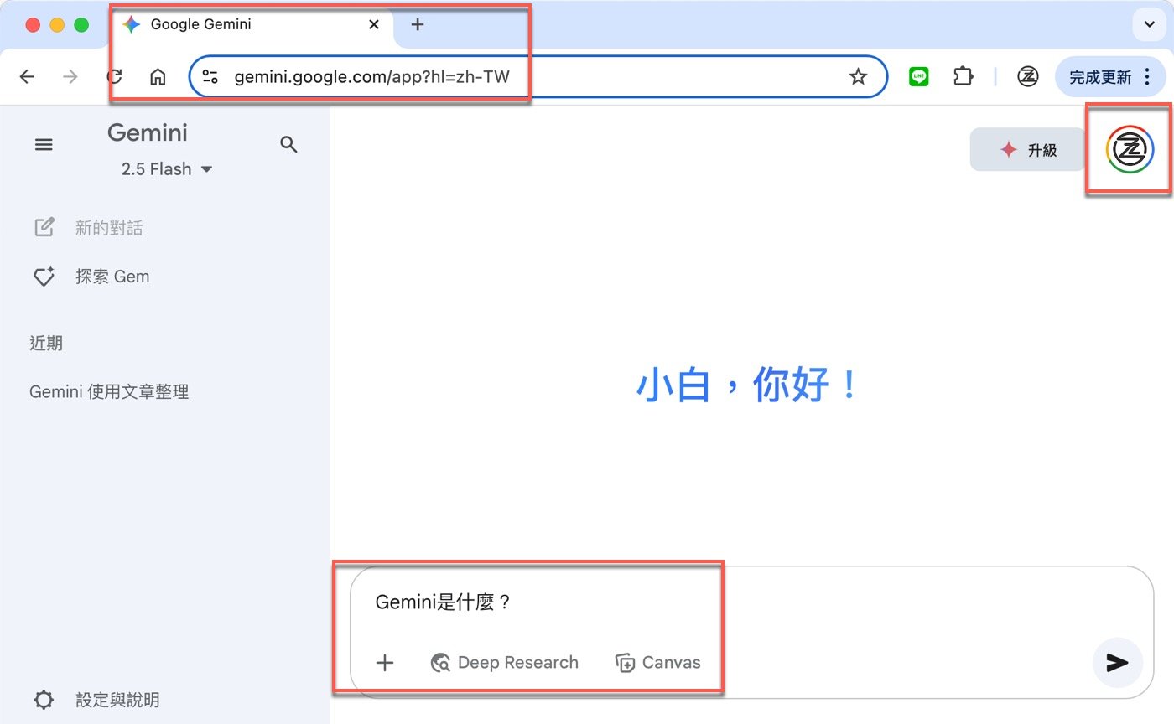Open the Chrome profile avatar in toolbar
Image resolution: width=1174 pixels, height=724 pixels.
click(1028, 77)
